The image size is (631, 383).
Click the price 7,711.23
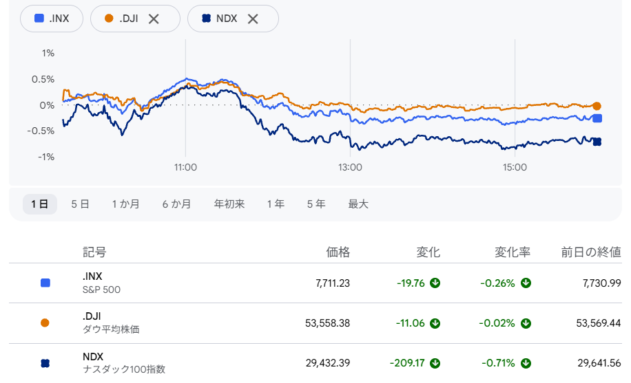(333, 283)
